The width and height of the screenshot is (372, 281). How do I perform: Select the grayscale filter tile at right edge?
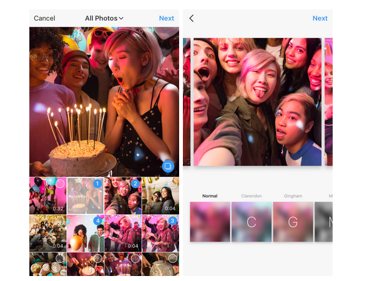[323, 222]
